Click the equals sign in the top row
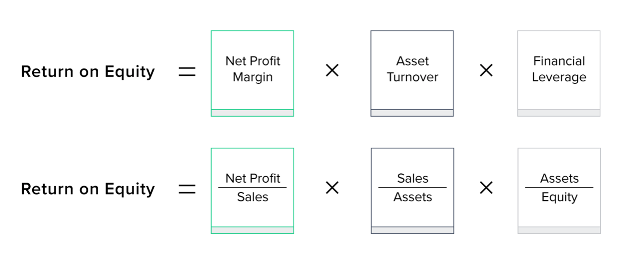The height and width of the screenshot is (262, 641). [x=187, y=72]
